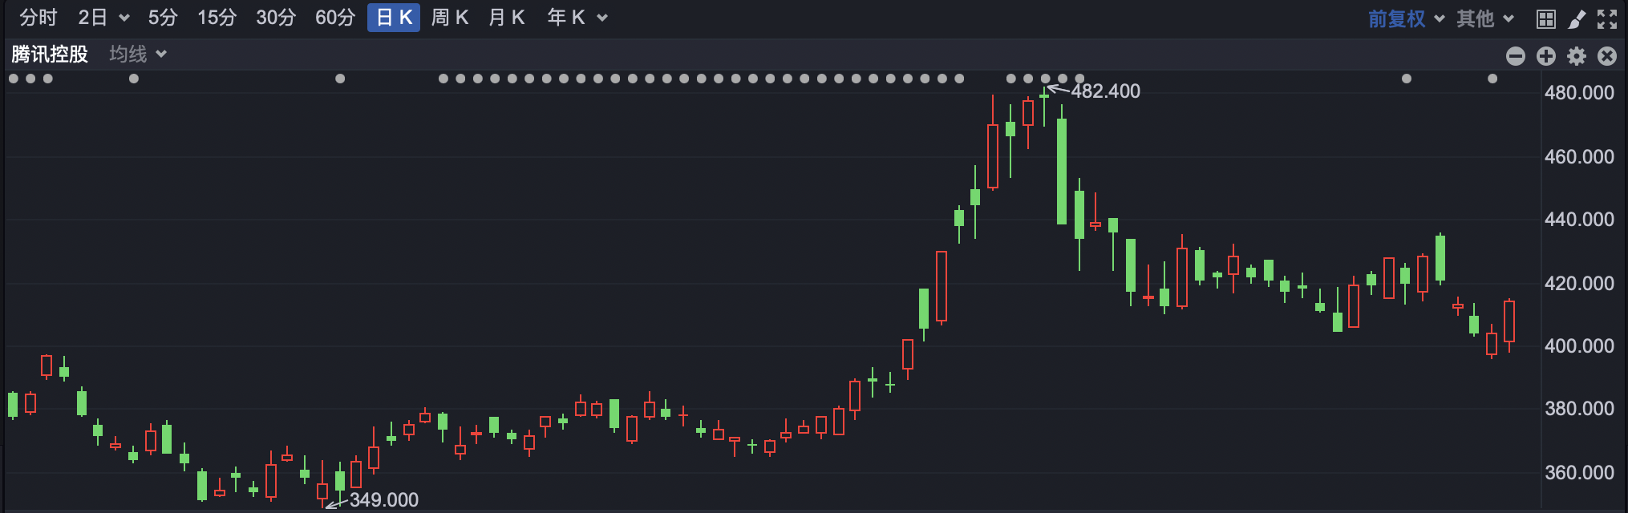The height and width of the screenshot is (513, 1628).
Task: Activate the drawing brush tool
Action: pos(1577,19)
